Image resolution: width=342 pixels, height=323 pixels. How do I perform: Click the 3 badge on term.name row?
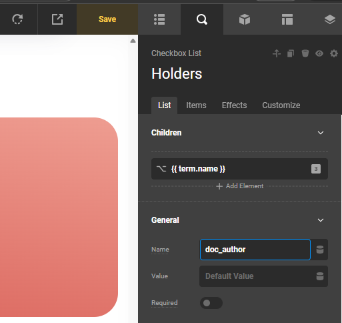(x=316, y=169)
